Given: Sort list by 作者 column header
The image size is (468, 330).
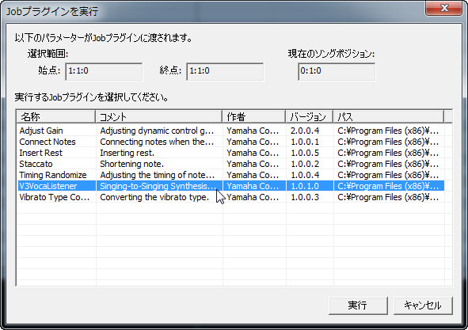Looking at the screenshot, I should (254, 116).
